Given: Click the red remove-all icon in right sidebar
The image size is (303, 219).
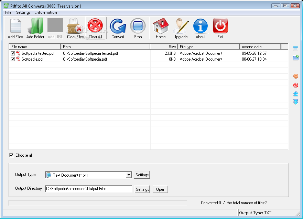Looking at the screenshot, I should coord(296,85).
